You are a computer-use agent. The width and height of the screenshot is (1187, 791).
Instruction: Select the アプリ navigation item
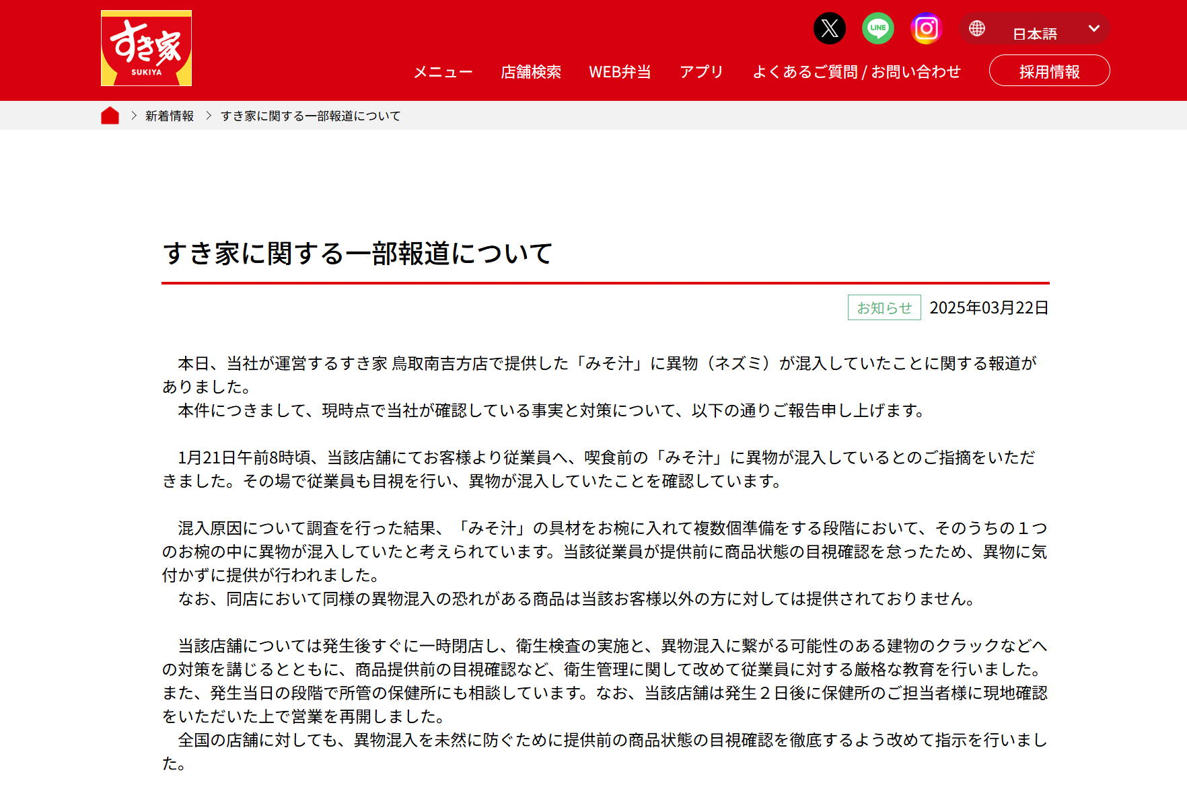(702, 71)
